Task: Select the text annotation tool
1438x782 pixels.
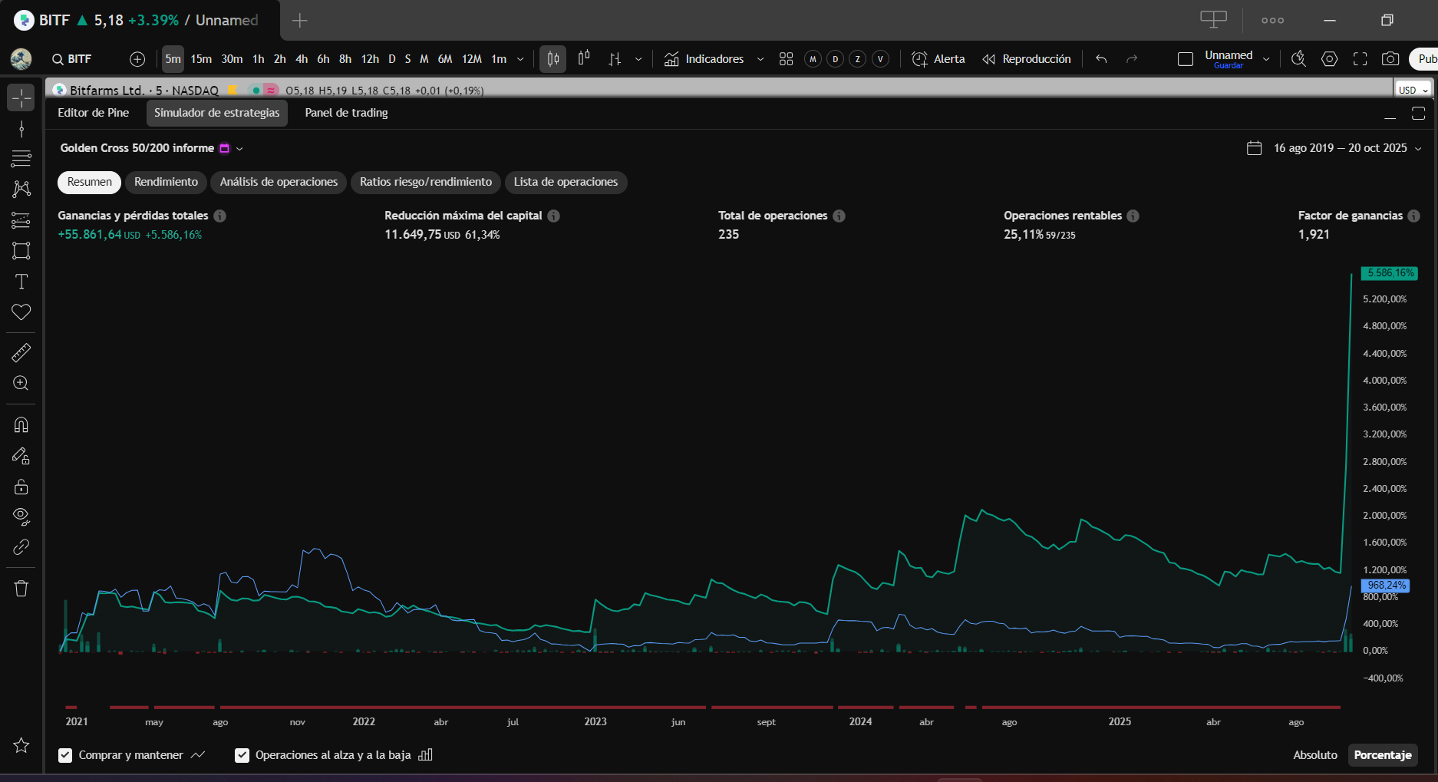Action: point(21,282)
